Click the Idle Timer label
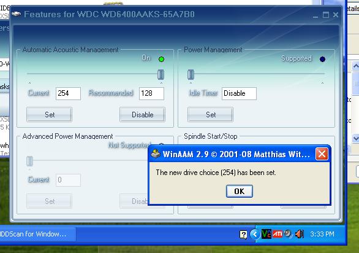Viewport: 359px width, 253px height. point(203,93)
